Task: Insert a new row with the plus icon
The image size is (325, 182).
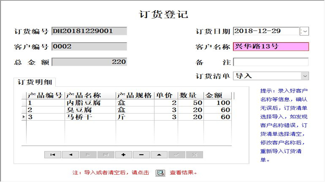Action: [x=124, y=155]
